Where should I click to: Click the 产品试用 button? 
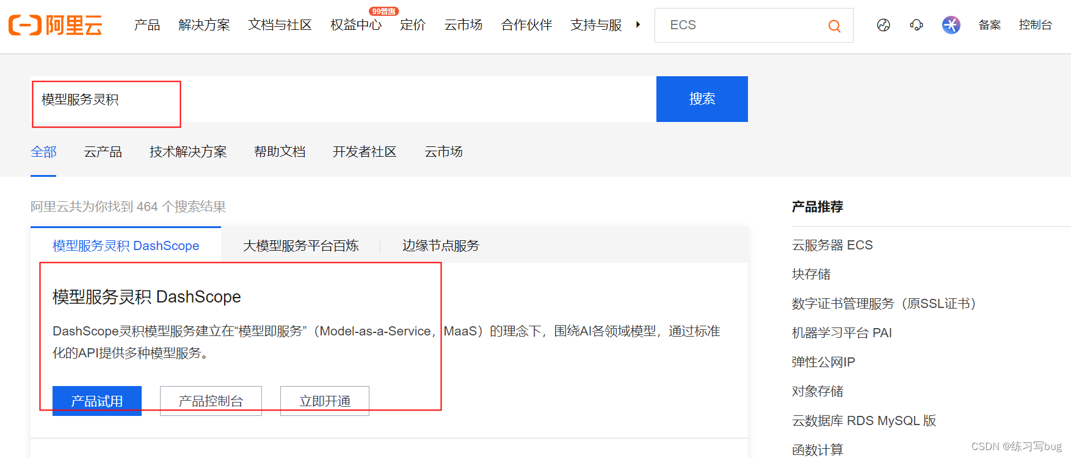(97, 401)
